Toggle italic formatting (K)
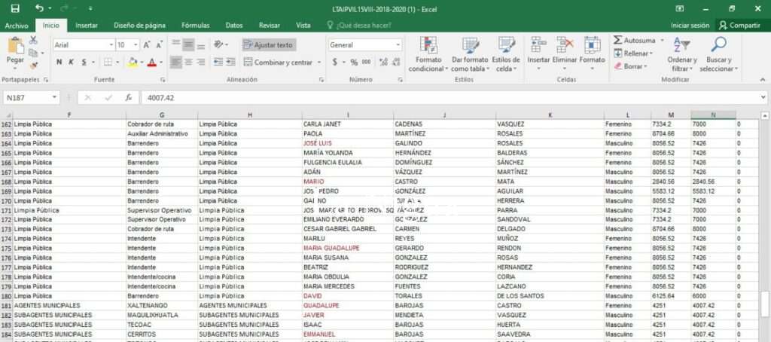Screen dimensions: 771x342 pos(71,63)
